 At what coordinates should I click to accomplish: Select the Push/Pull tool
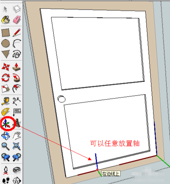point(16,67)
